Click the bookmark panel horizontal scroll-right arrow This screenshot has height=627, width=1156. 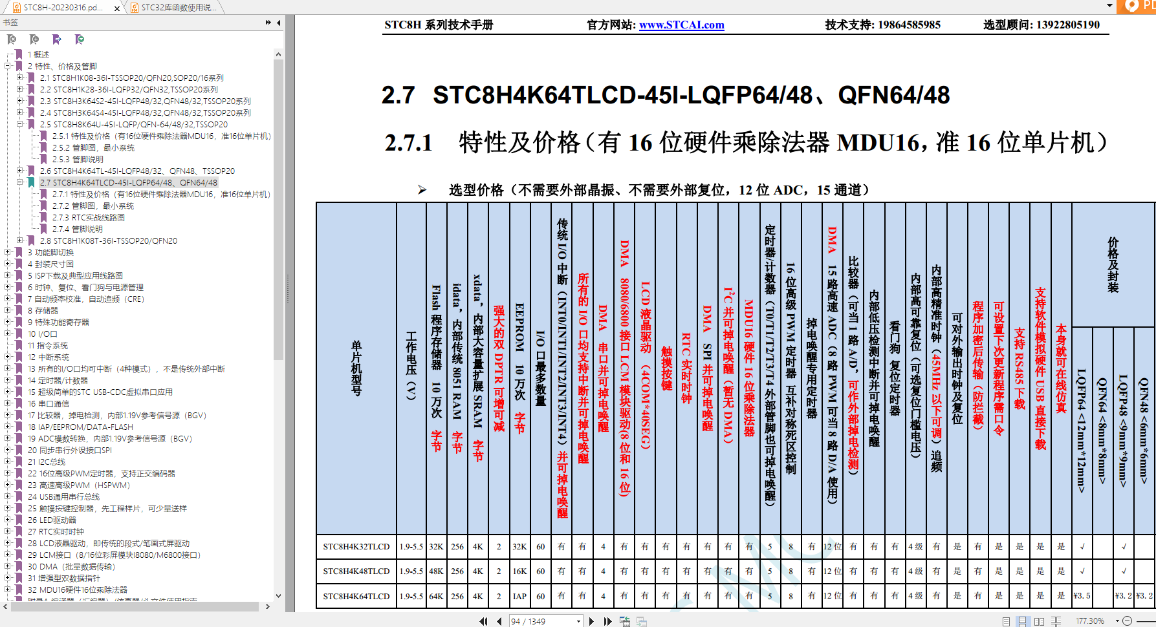(268, 606)
